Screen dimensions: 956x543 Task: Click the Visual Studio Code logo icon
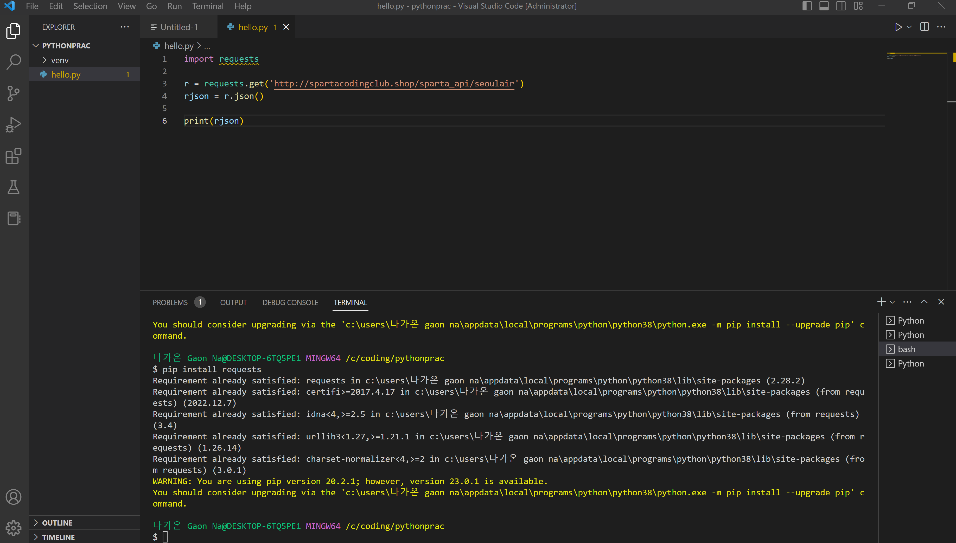tap(9, 6)
